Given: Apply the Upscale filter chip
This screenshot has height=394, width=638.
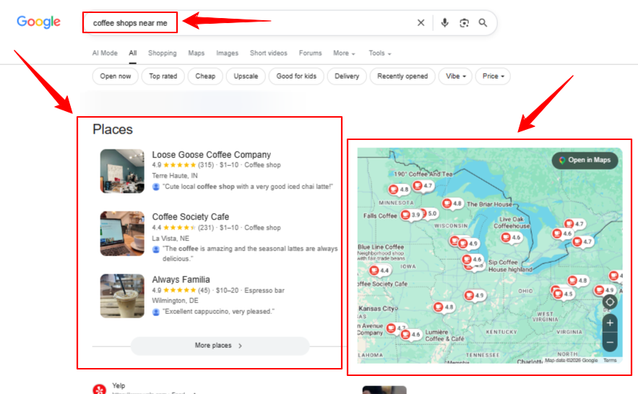Looking at the screenshot, I should 246,76.
